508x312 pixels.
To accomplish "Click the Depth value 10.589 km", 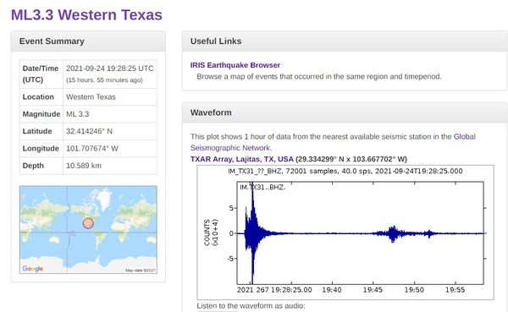I will pyautogui.click(x=84, y=166).
